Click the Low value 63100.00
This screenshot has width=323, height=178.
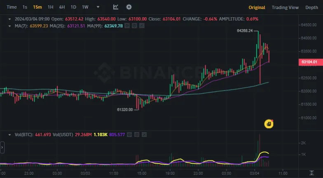coord(138,19)
